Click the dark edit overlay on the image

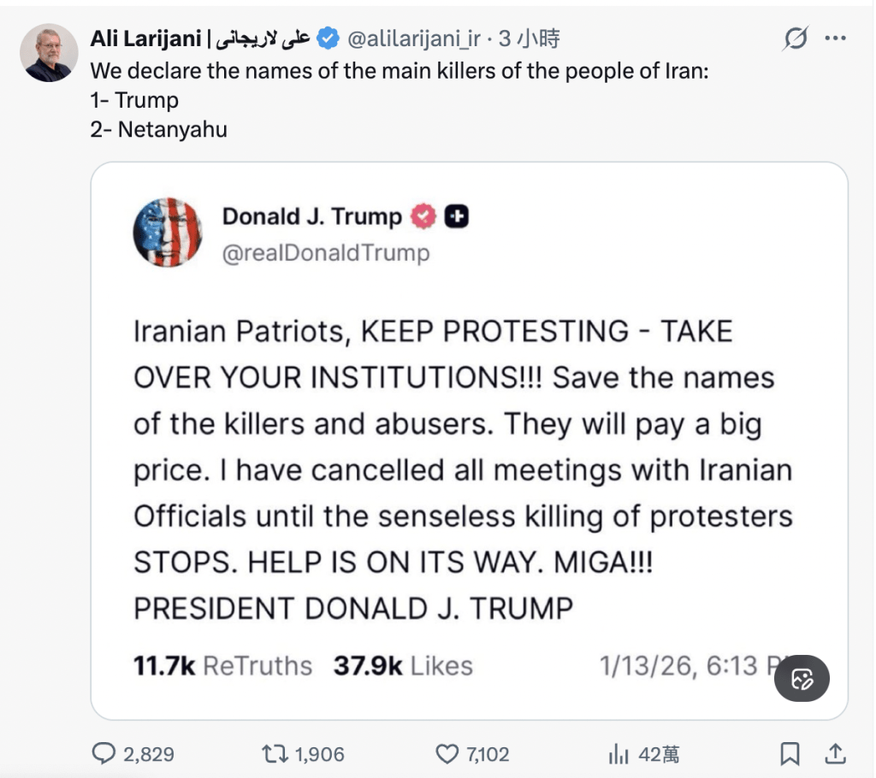pos(802,678)
